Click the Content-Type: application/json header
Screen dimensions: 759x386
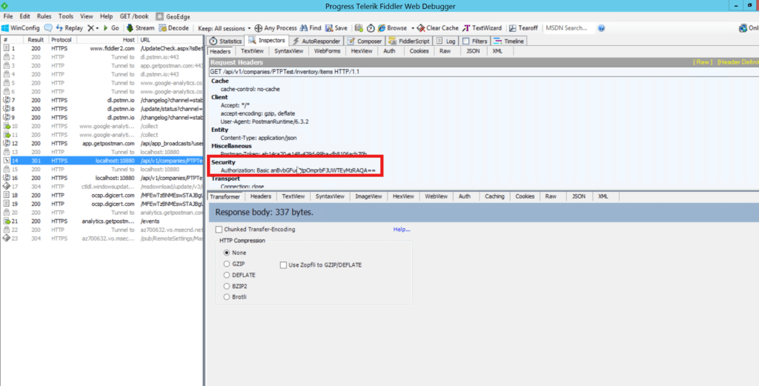[x=259, y=138]
